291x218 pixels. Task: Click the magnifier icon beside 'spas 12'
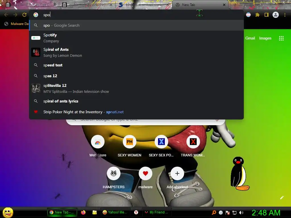tap(36, 76)
